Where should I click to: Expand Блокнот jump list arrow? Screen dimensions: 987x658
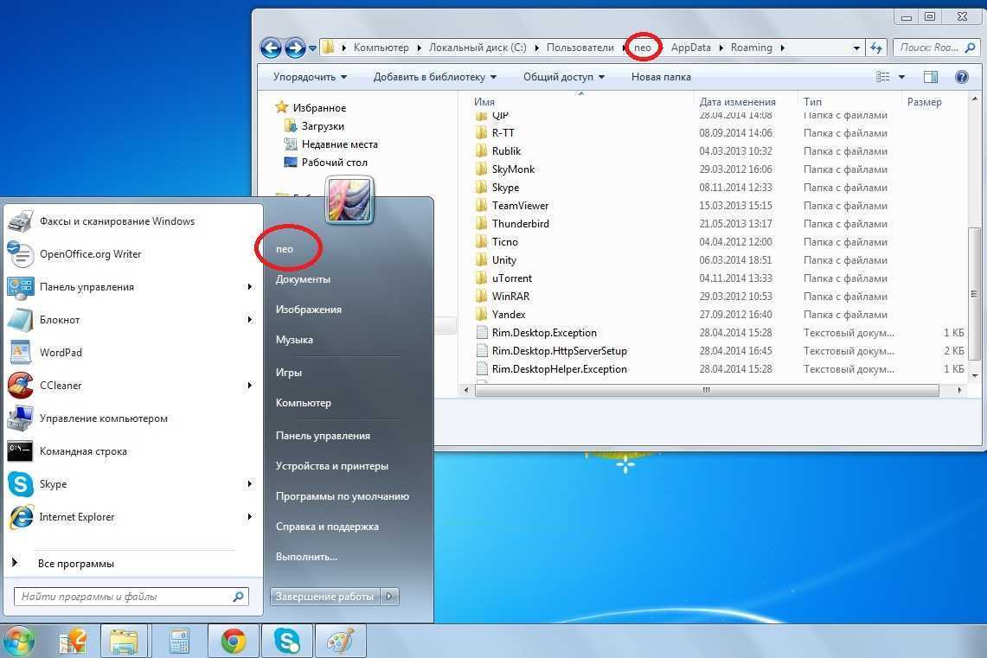tap(250, 320)
